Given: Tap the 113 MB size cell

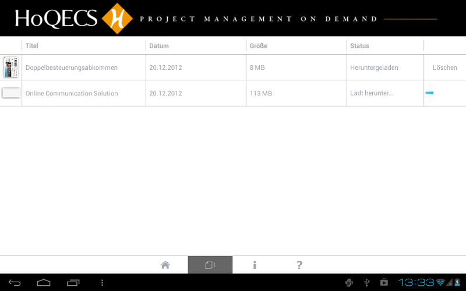Looking at the screenshot, I should pyautogui.click(x=260, y=93).
